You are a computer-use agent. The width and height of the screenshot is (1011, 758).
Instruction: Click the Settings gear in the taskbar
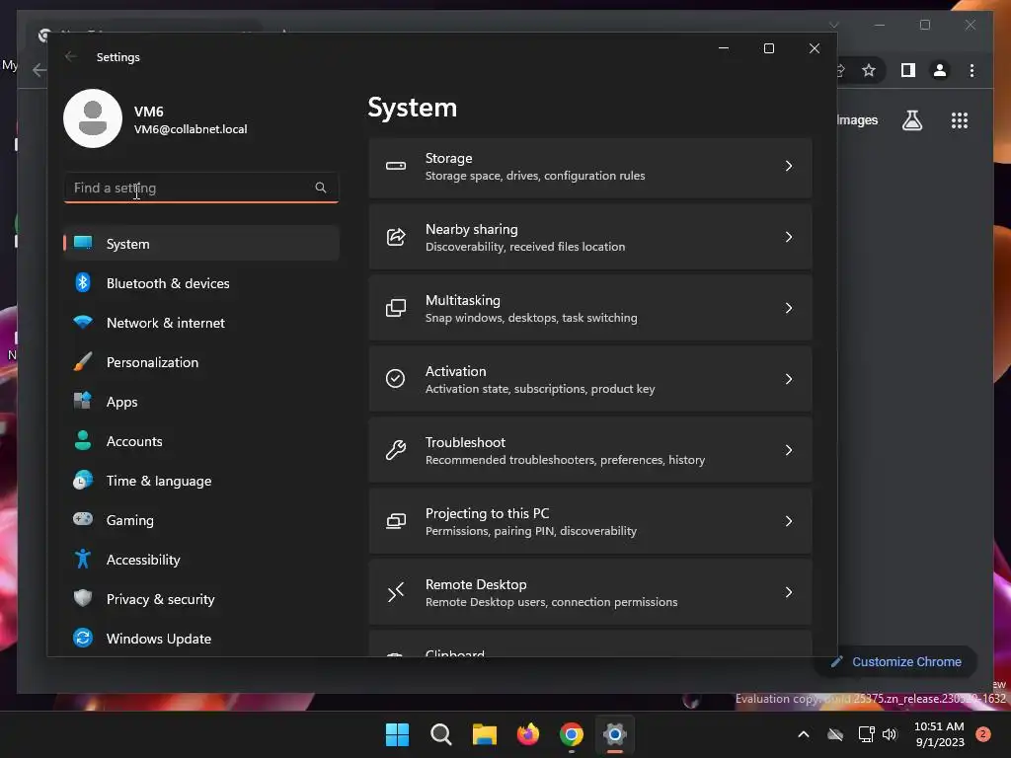point(615,734)
